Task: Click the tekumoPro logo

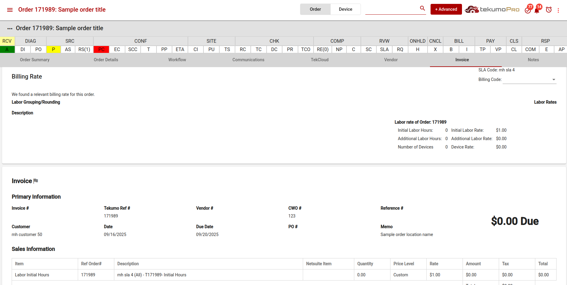Action: tap(492, 10)
